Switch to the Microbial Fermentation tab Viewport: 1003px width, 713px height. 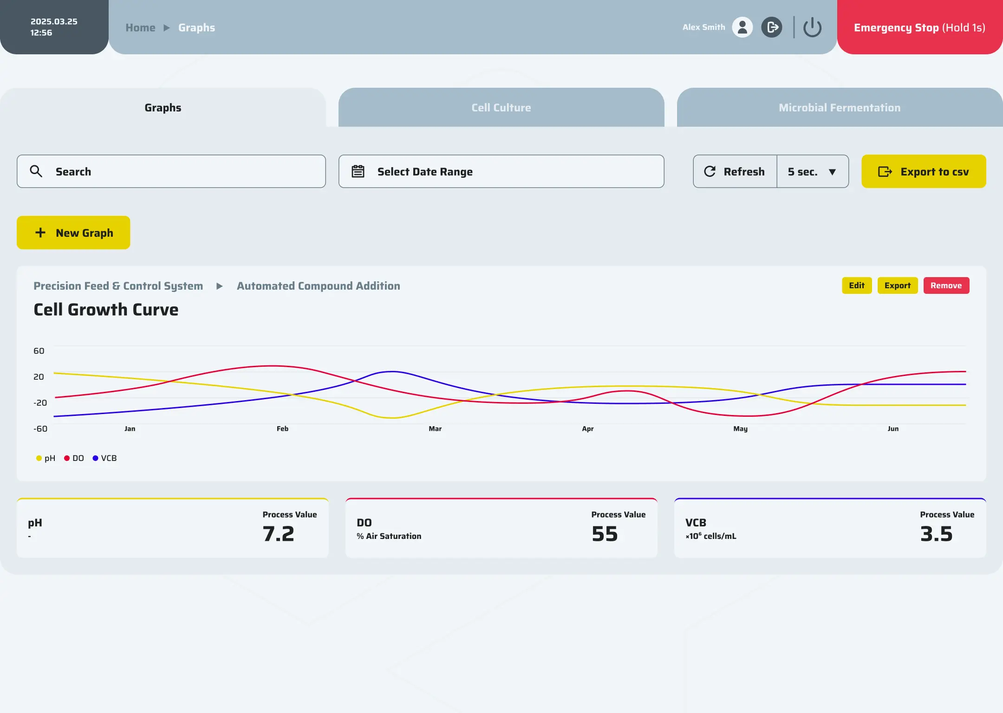coord(839,107)
